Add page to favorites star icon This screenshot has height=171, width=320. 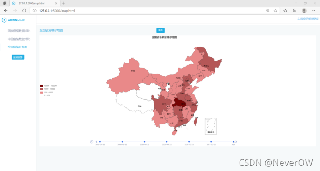tap(276, 11)
